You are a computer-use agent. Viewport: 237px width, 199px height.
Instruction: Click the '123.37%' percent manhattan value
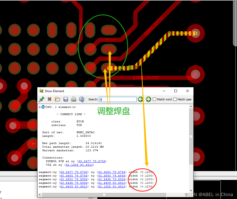(92, 150)
